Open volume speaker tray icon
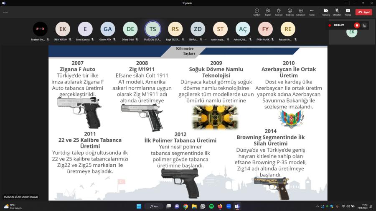The image size is (376, 211). click(x=348, y=206)
